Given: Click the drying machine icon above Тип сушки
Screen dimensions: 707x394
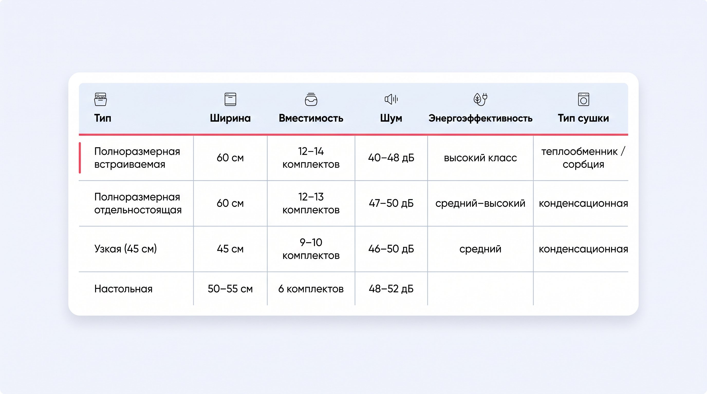Looking at the screenshot, I should 583,99.
